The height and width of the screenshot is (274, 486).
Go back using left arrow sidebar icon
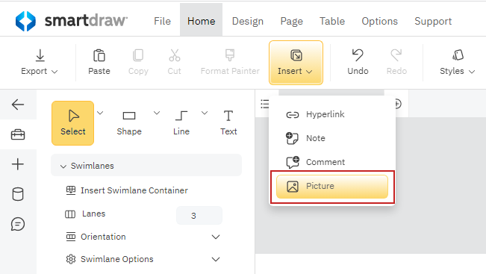(x=18, y=105)
